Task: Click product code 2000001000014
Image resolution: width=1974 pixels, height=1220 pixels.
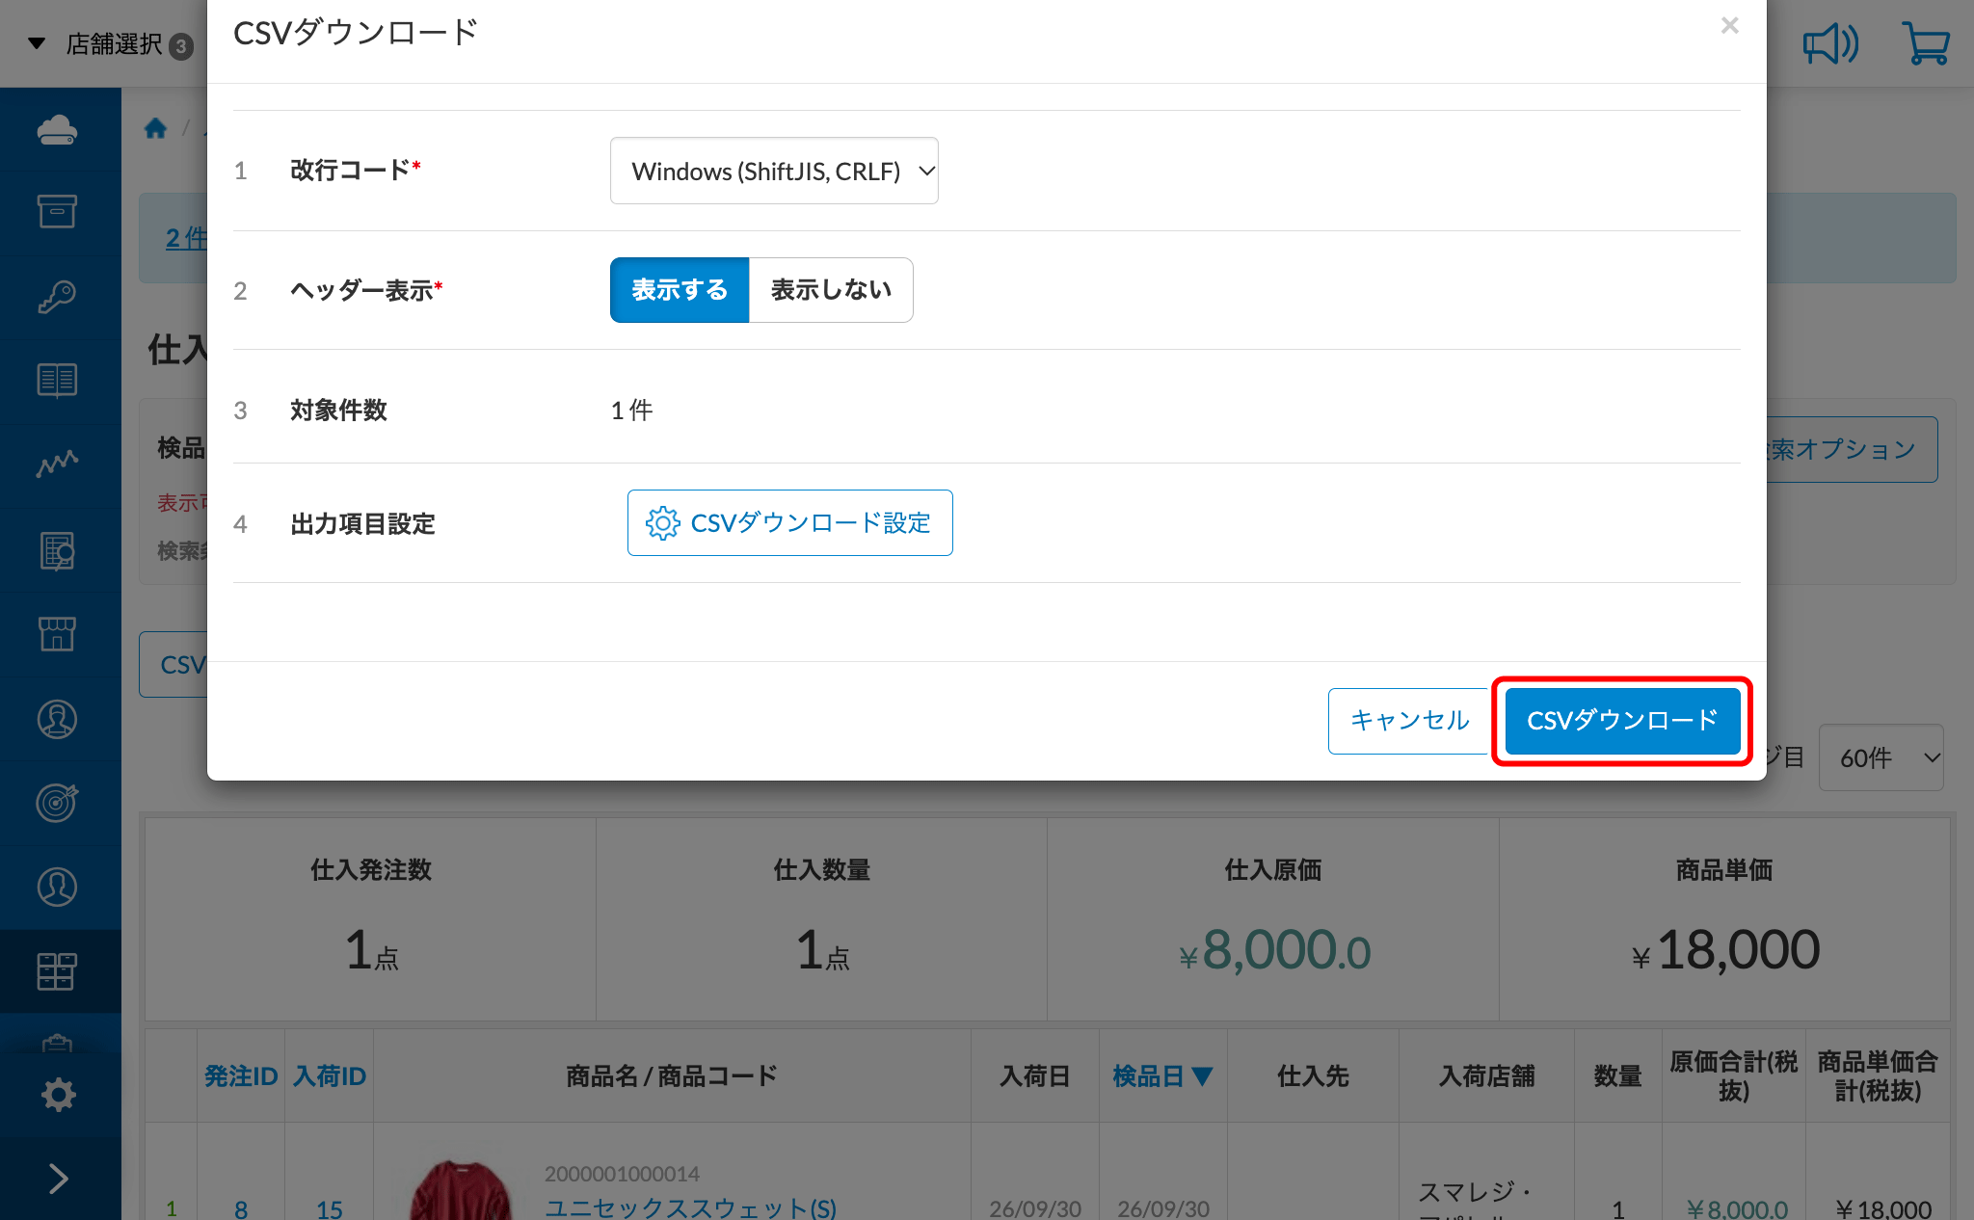Action: click(622, 1174)
